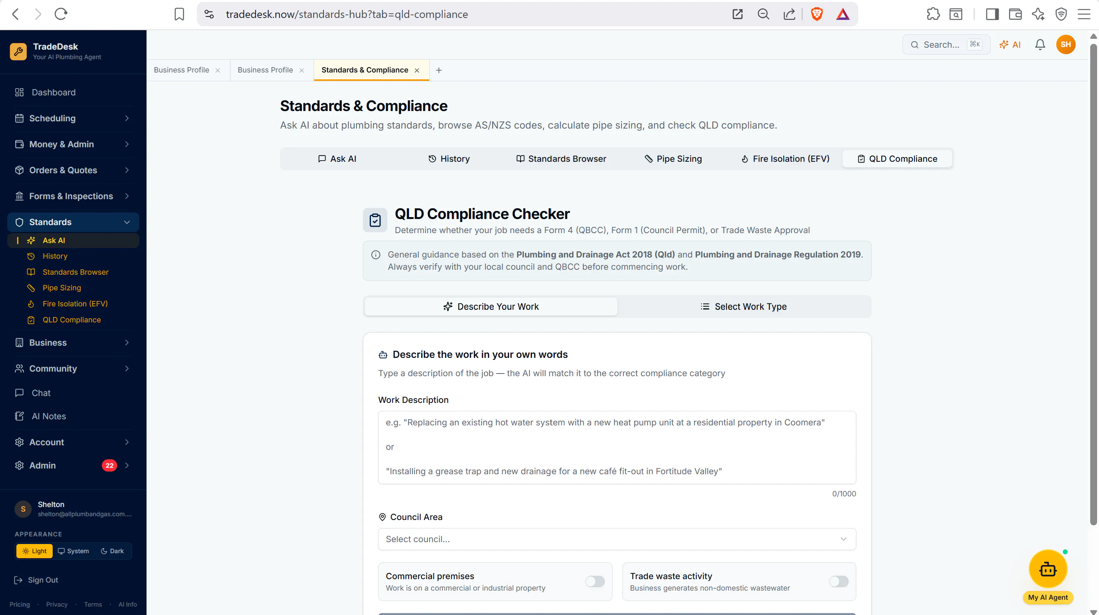The image size is (1099, 615).
Task: Switch to Ask AI tab in hub
Action: [x=337, y=159]
